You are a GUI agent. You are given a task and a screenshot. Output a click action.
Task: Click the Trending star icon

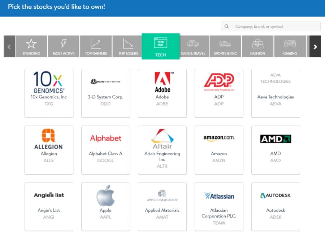pos(31,44)
